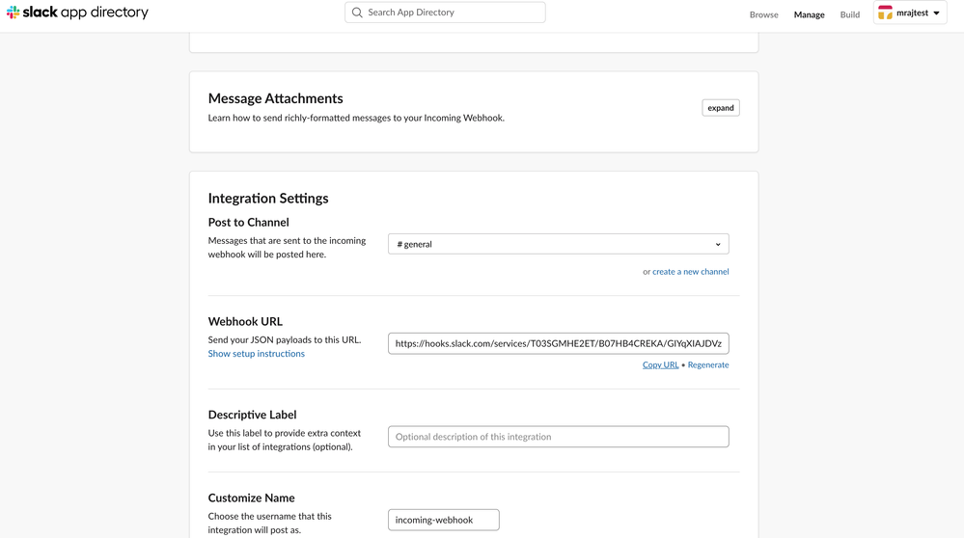Click the Customize Name username field

pos(443,520)
